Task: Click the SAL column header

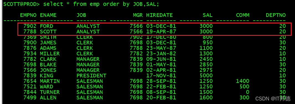Action: click(x=207, y=15)
